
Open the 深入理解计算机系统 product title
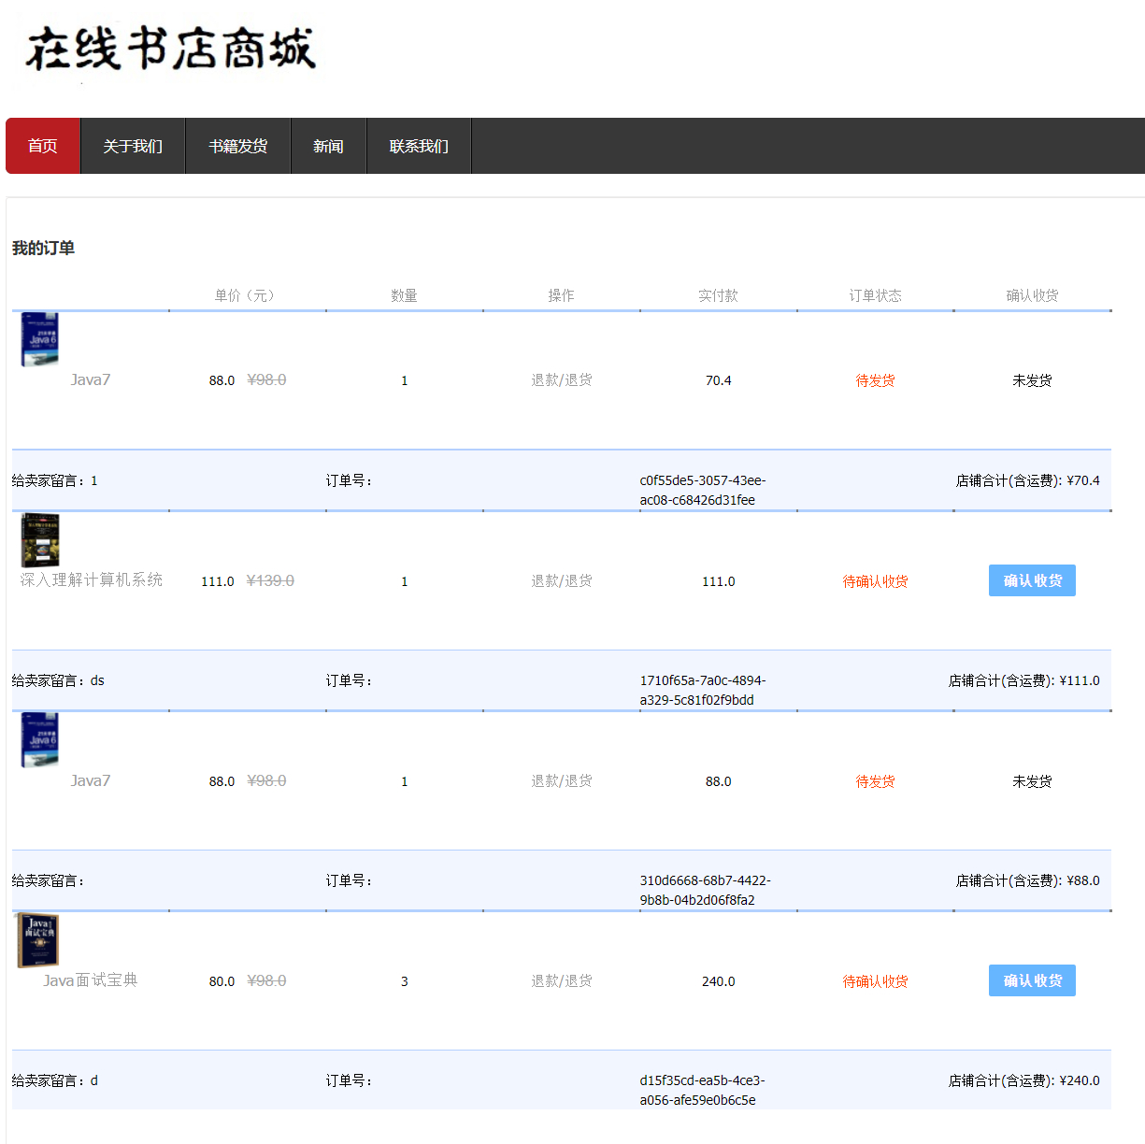(90, 579)
